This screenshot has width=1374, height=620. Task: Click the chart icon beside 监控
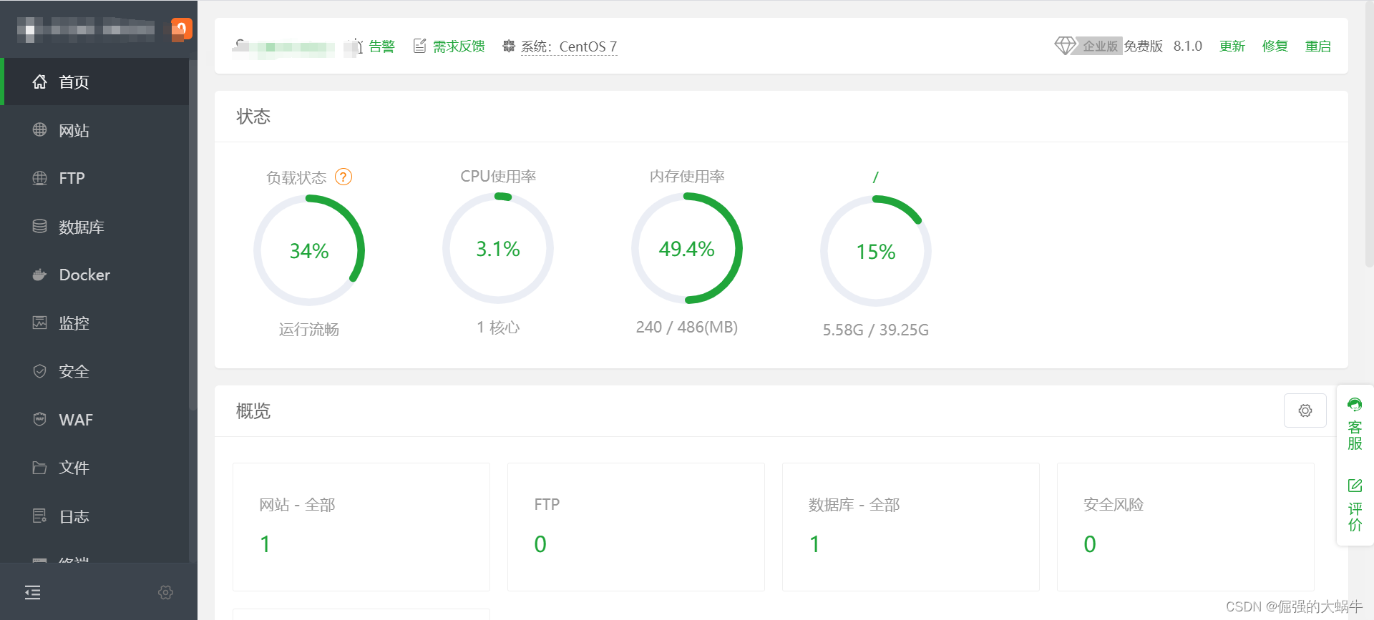click(40, 323)
